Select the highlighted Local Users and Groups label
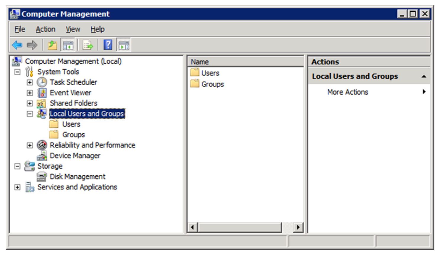The width and height of the screenshot is (440, 254). pyautogui.click(x=87, y=114)
